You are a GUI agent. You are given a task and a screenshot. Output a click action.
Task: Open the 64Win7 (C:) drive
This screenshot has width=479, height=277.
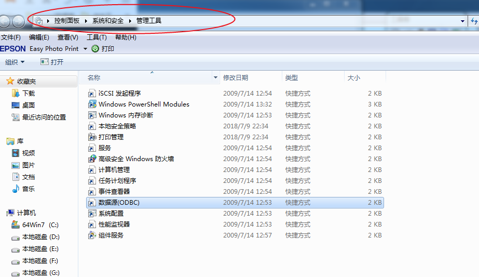click(40, 225)
